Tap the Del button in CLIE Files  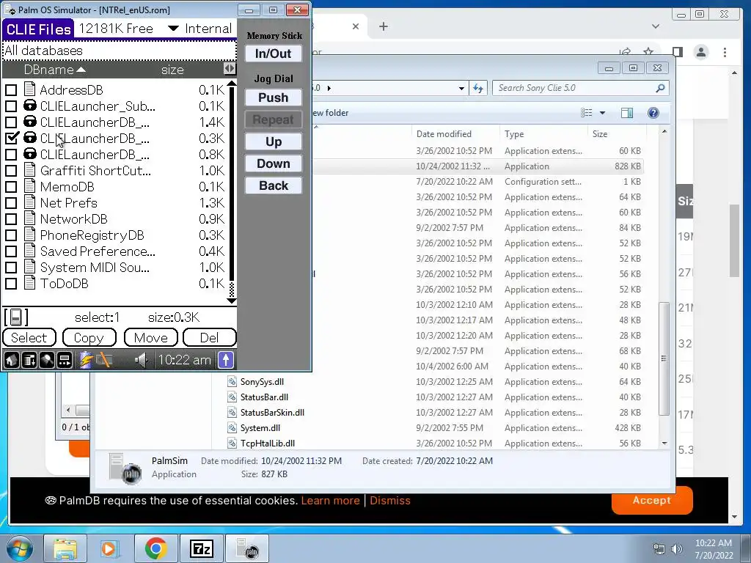(x=210, y=337)
